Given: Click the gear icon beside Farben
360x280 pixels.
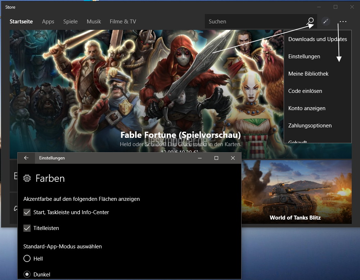Looking at the screenshot, I should tap(27, 178).
